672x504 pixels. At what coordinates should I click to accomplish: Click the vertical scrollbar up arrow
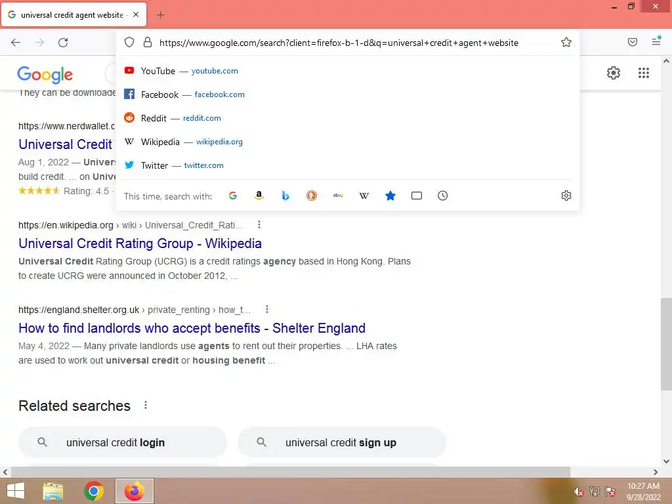(666, 61)
